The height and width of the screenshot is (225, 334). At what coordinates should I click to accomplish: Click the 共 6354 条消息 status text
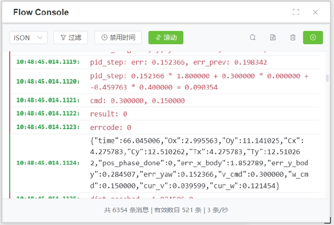tap(126, 210)
